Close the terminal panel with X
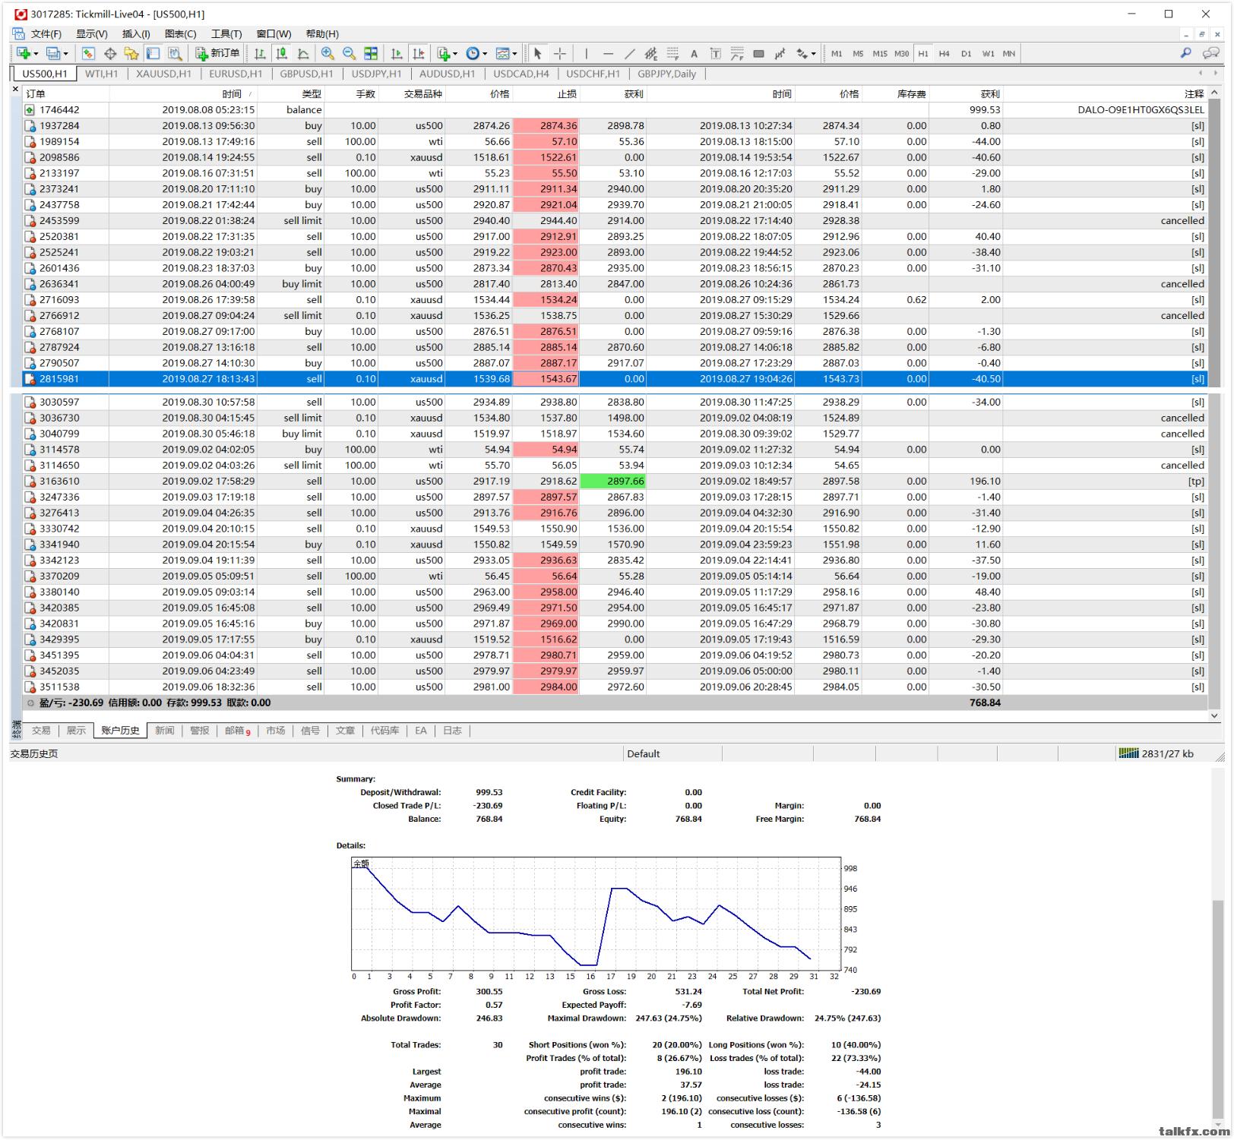Viewport: 1234px width, 1140px height. pos(15,90)
